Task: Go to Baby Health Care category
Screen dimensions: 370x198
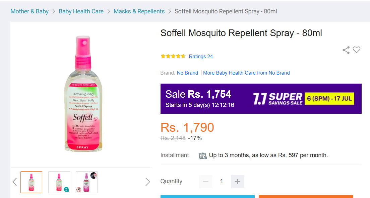Action: 81,11
